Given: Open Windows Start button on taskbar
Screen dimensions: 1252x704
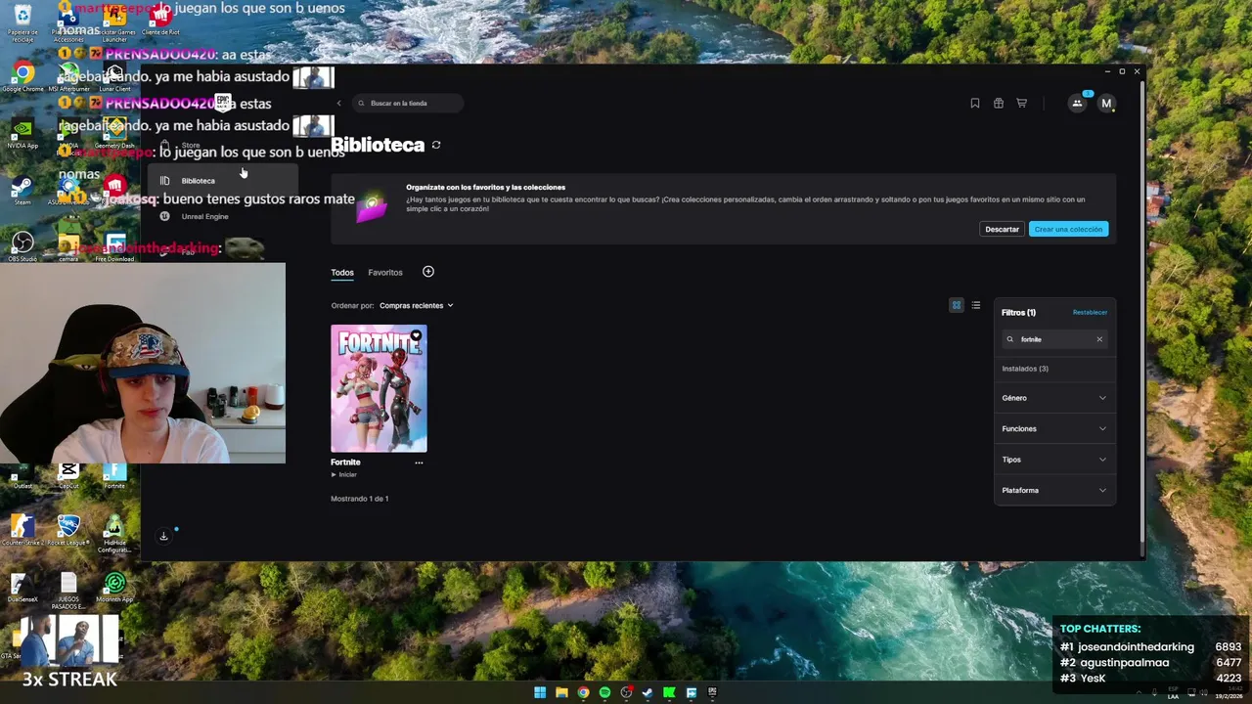Looking at the screenshot, I should [540, 692].
